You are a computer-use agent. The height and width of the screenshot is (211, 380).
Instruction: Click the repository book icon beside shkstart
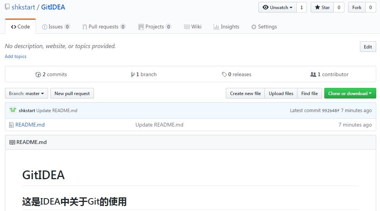point(7,7)
